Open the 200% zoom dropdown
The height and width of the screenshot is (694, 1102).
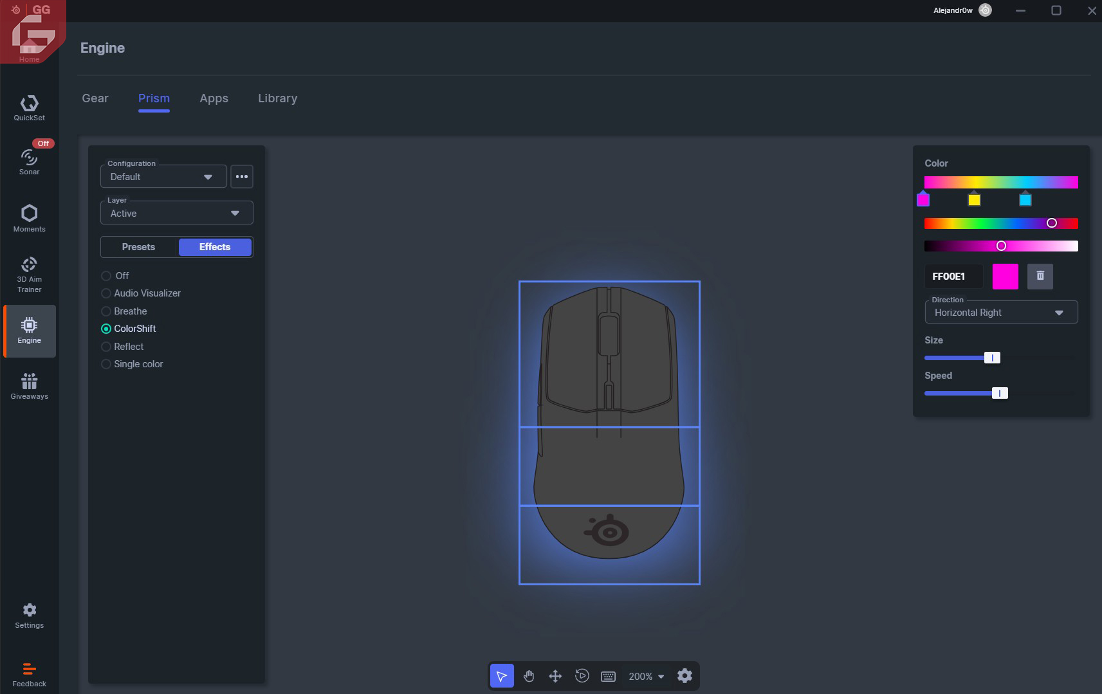[x=646, y=676]
